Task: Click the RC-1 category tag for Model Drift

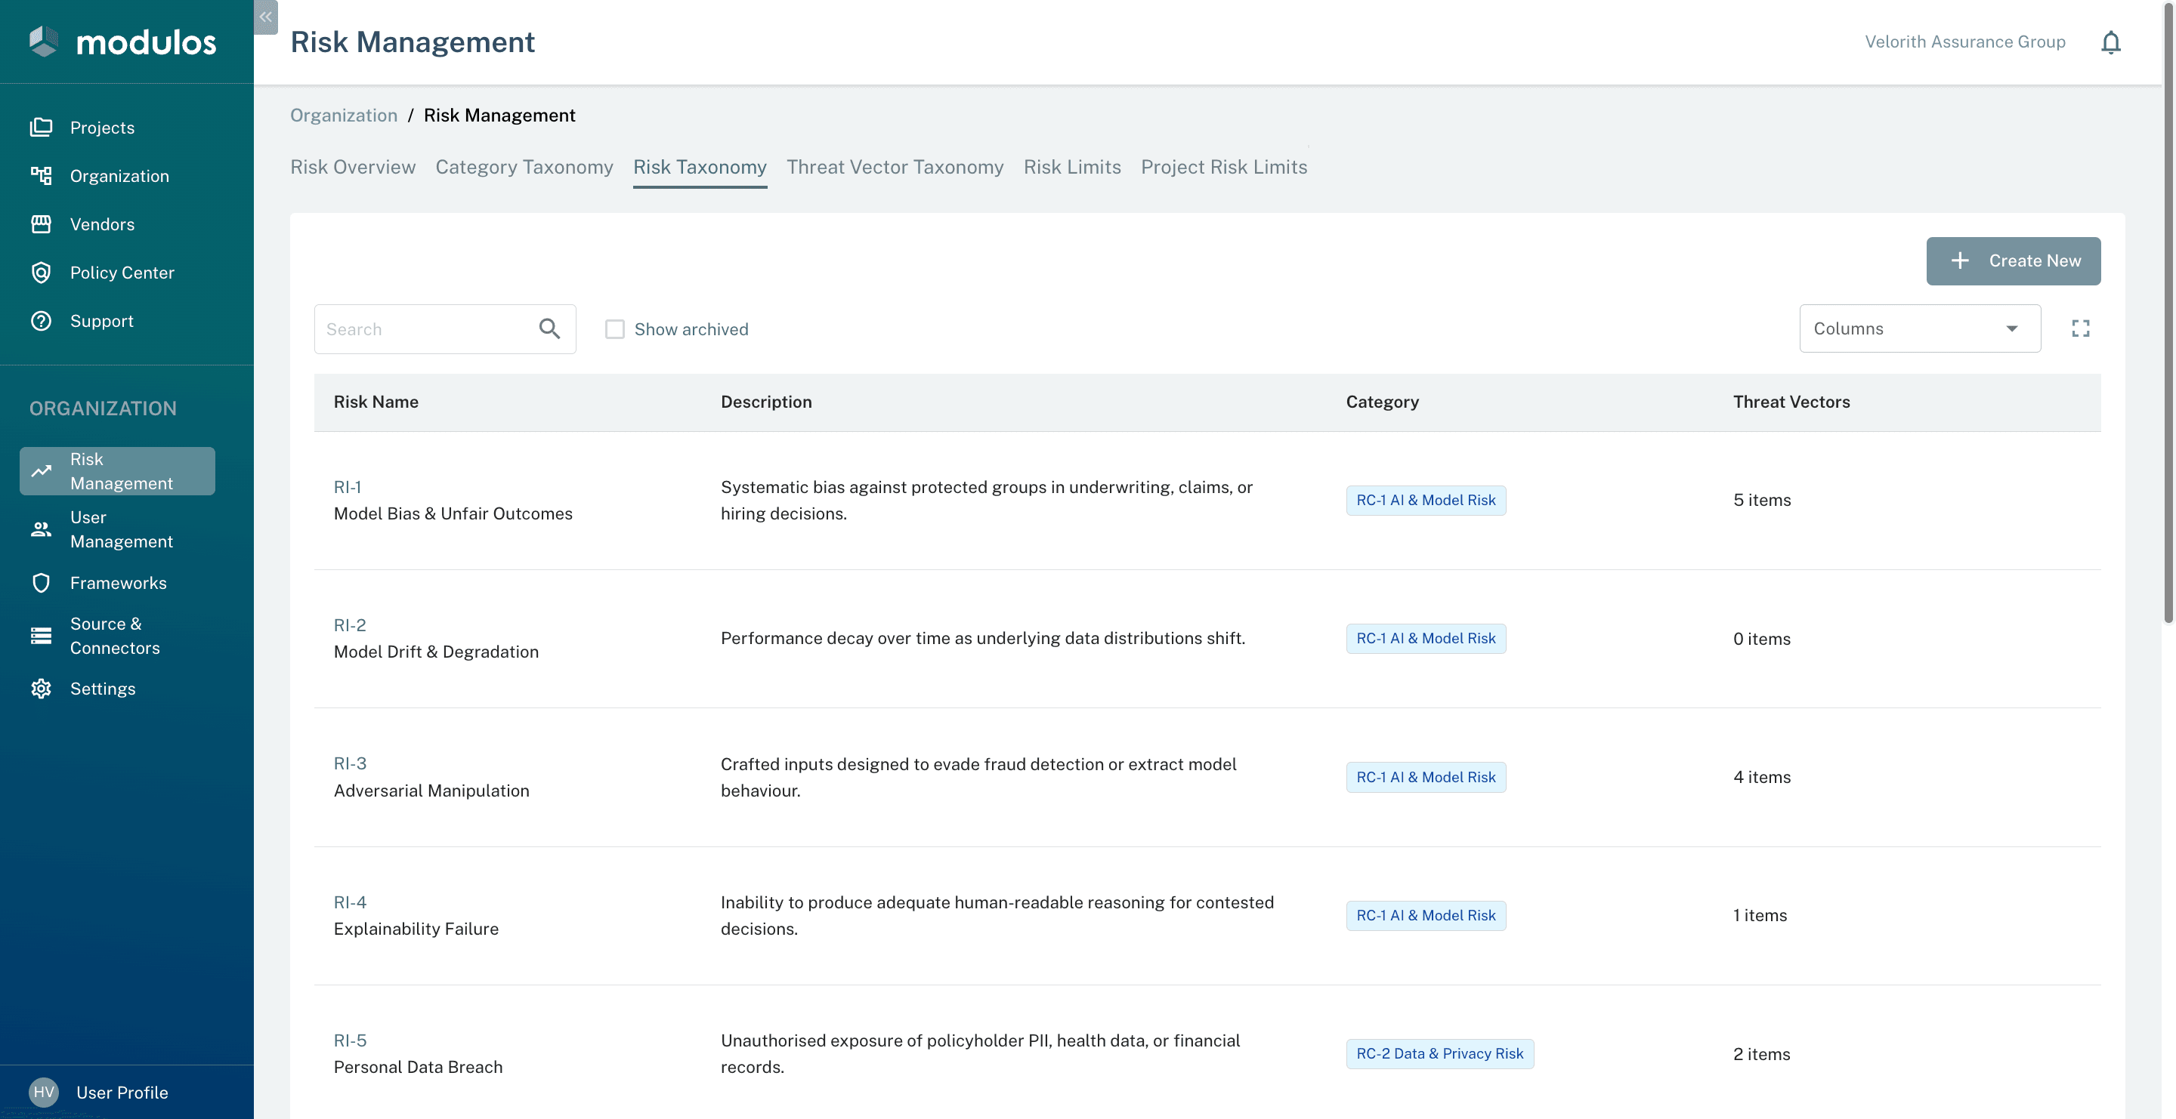Action: click(1425, 638)
